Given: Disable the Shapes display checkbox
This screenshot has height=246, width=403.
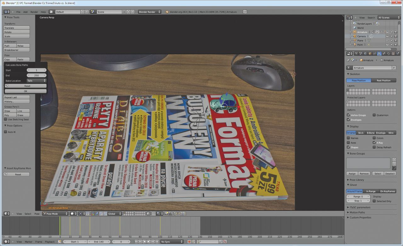Looking at the screenshot, I should [348, 147].
